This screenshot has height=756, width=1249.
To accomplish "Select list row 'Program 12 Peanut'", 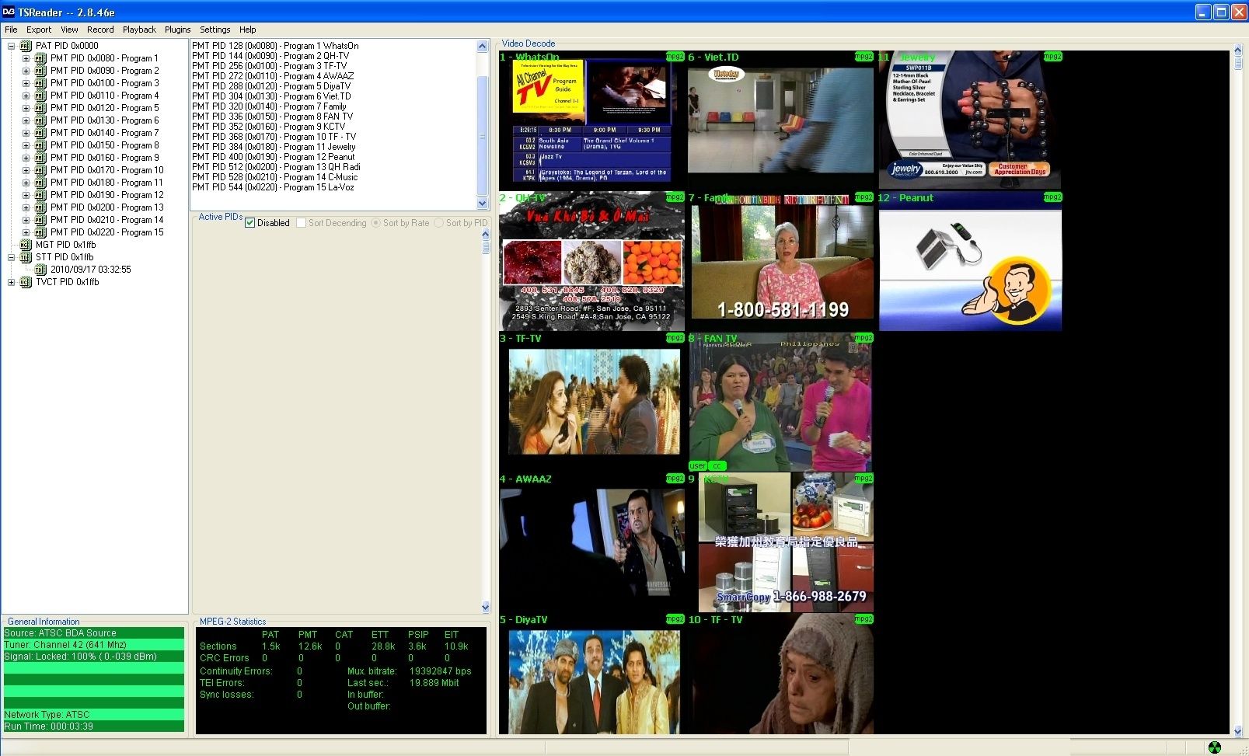I will tap(274, 157).
